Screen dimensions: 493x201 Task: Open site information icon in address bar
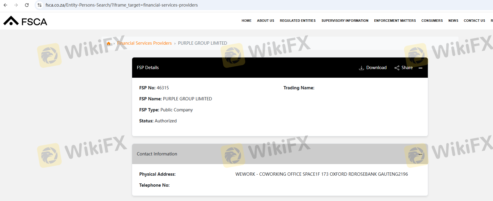coord(40,5)
